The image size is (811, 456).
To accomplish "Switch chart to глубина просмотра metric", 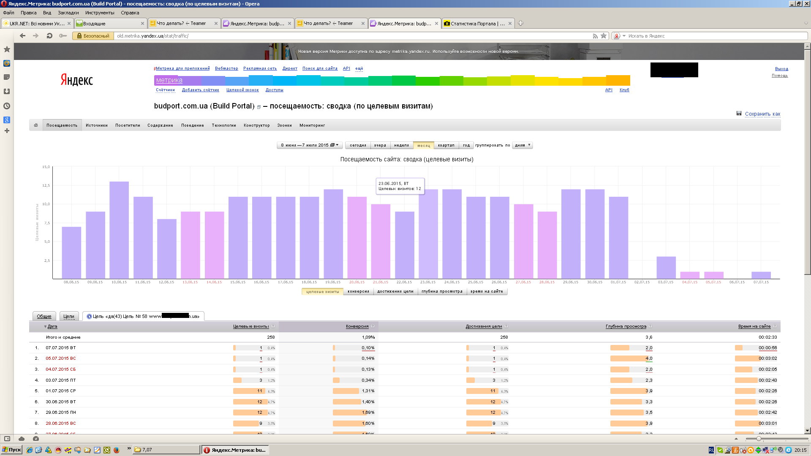I will pos(442,292).
